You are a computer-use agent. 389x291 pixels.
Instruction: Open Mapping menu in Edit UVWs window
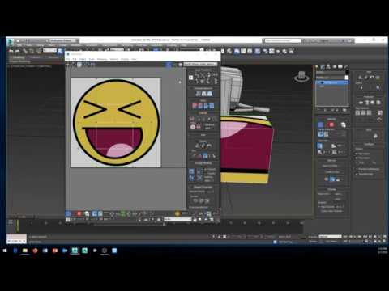[102, 59]
